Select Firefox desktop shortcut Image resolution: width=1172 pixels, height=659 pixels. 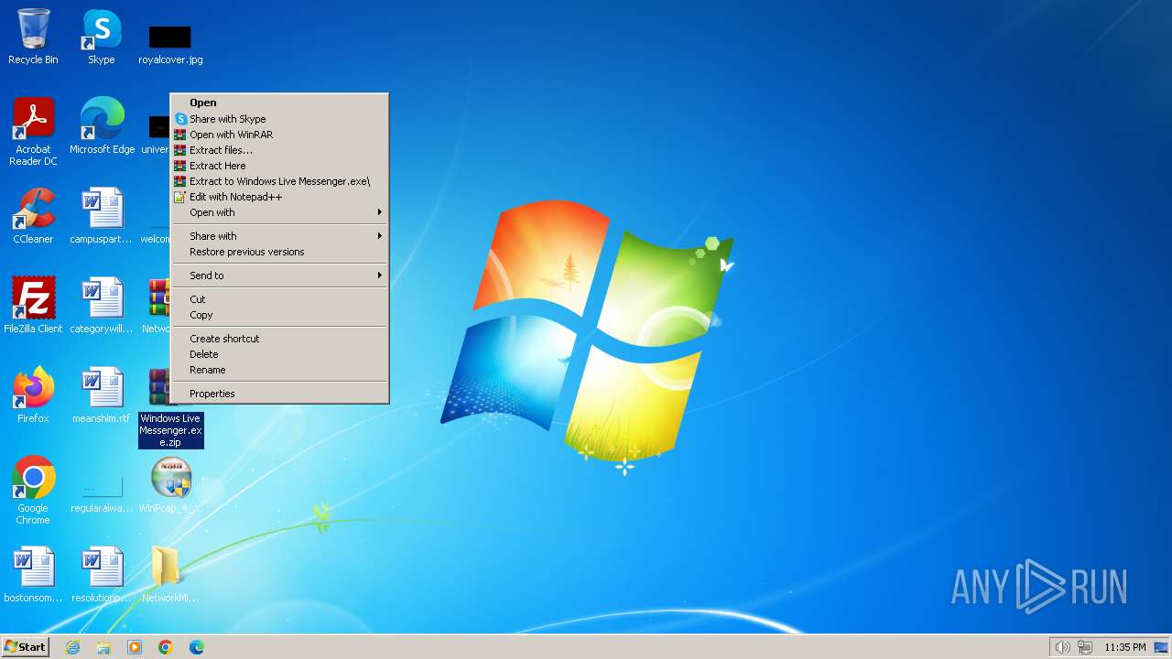coord(33,395)
